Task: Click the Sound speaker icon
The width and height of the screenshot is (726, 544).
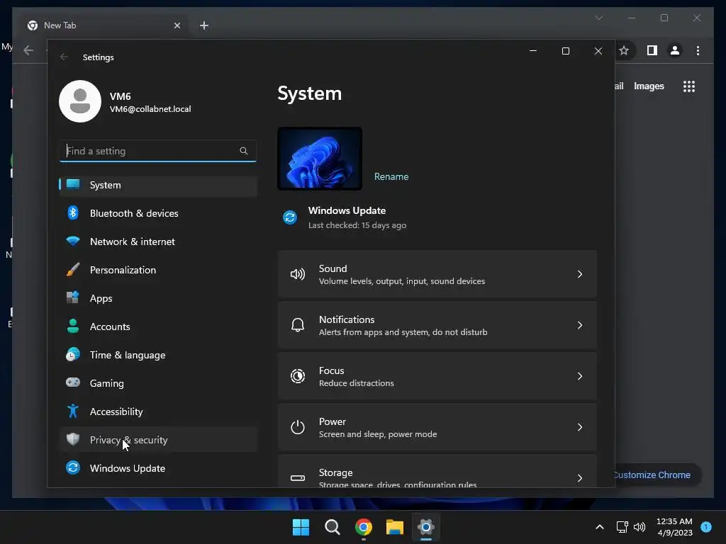Action: click(298, 274)
